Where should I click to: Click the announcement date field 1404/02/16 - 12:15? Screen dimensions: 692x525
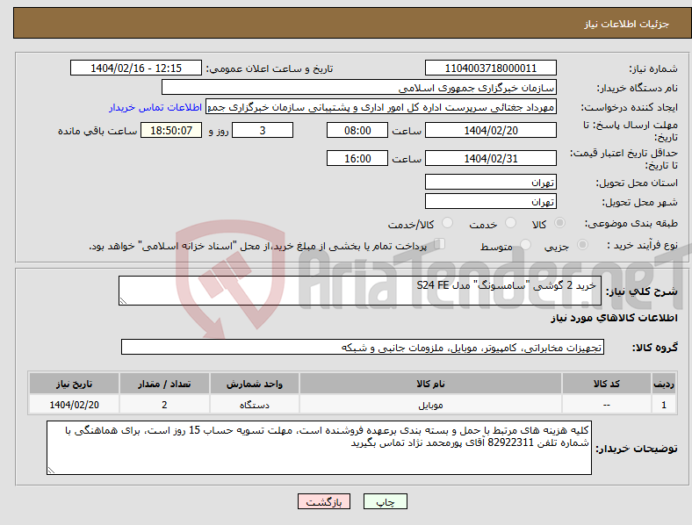tap(136, 68)
